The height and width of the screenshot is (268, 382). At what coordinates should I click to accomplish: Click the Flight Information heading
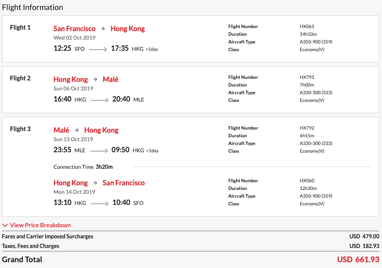(x=33, y=7)
